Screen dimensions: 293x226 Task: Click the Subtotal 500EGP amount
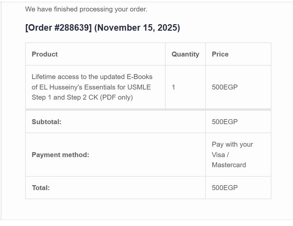[x=225, y=122]
